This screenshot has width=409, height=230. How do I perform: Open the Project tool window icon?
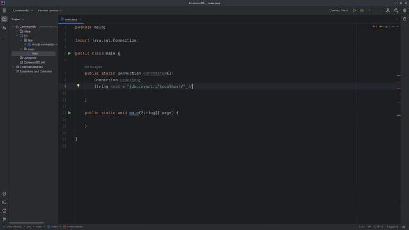(4, 19)
